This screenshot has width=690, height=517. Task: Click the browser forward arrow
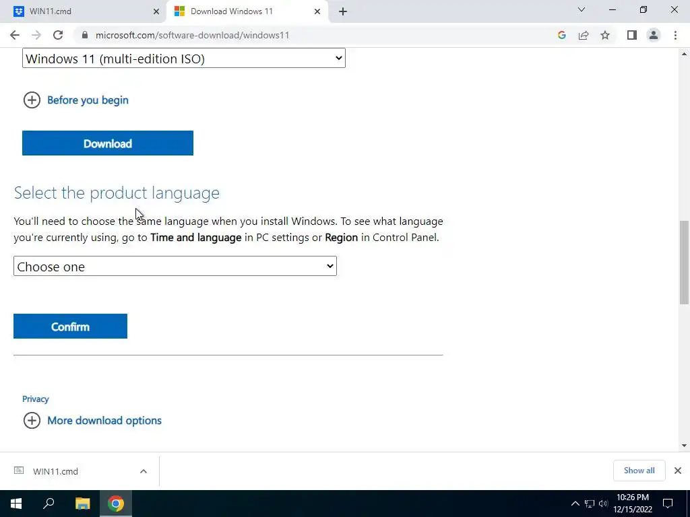(36, 35)
